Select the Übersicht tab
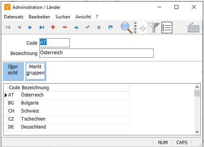The width and height of the screenshot is (204, 147). point(13,70)
